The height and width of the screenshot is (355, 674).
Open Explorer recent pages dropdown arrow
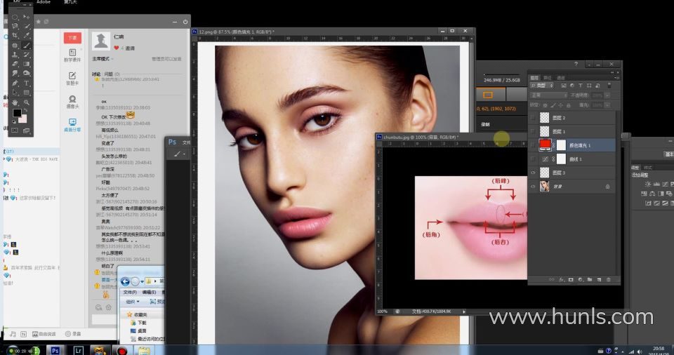pyautogui.click(x=143, y=281)
